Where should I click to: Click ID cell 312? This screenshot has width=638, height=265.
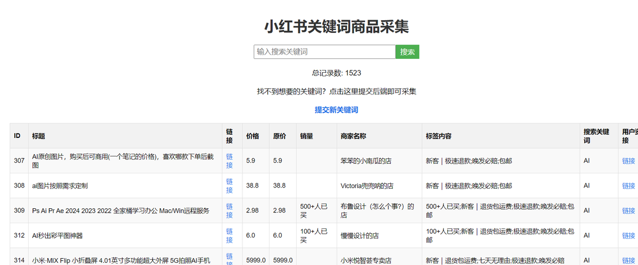pos(19,235)
